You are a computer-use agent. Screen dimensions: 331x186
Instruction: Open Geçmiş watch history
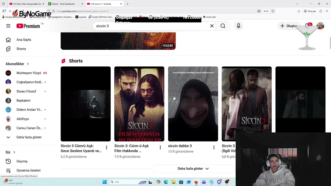[x=22, y=161]
